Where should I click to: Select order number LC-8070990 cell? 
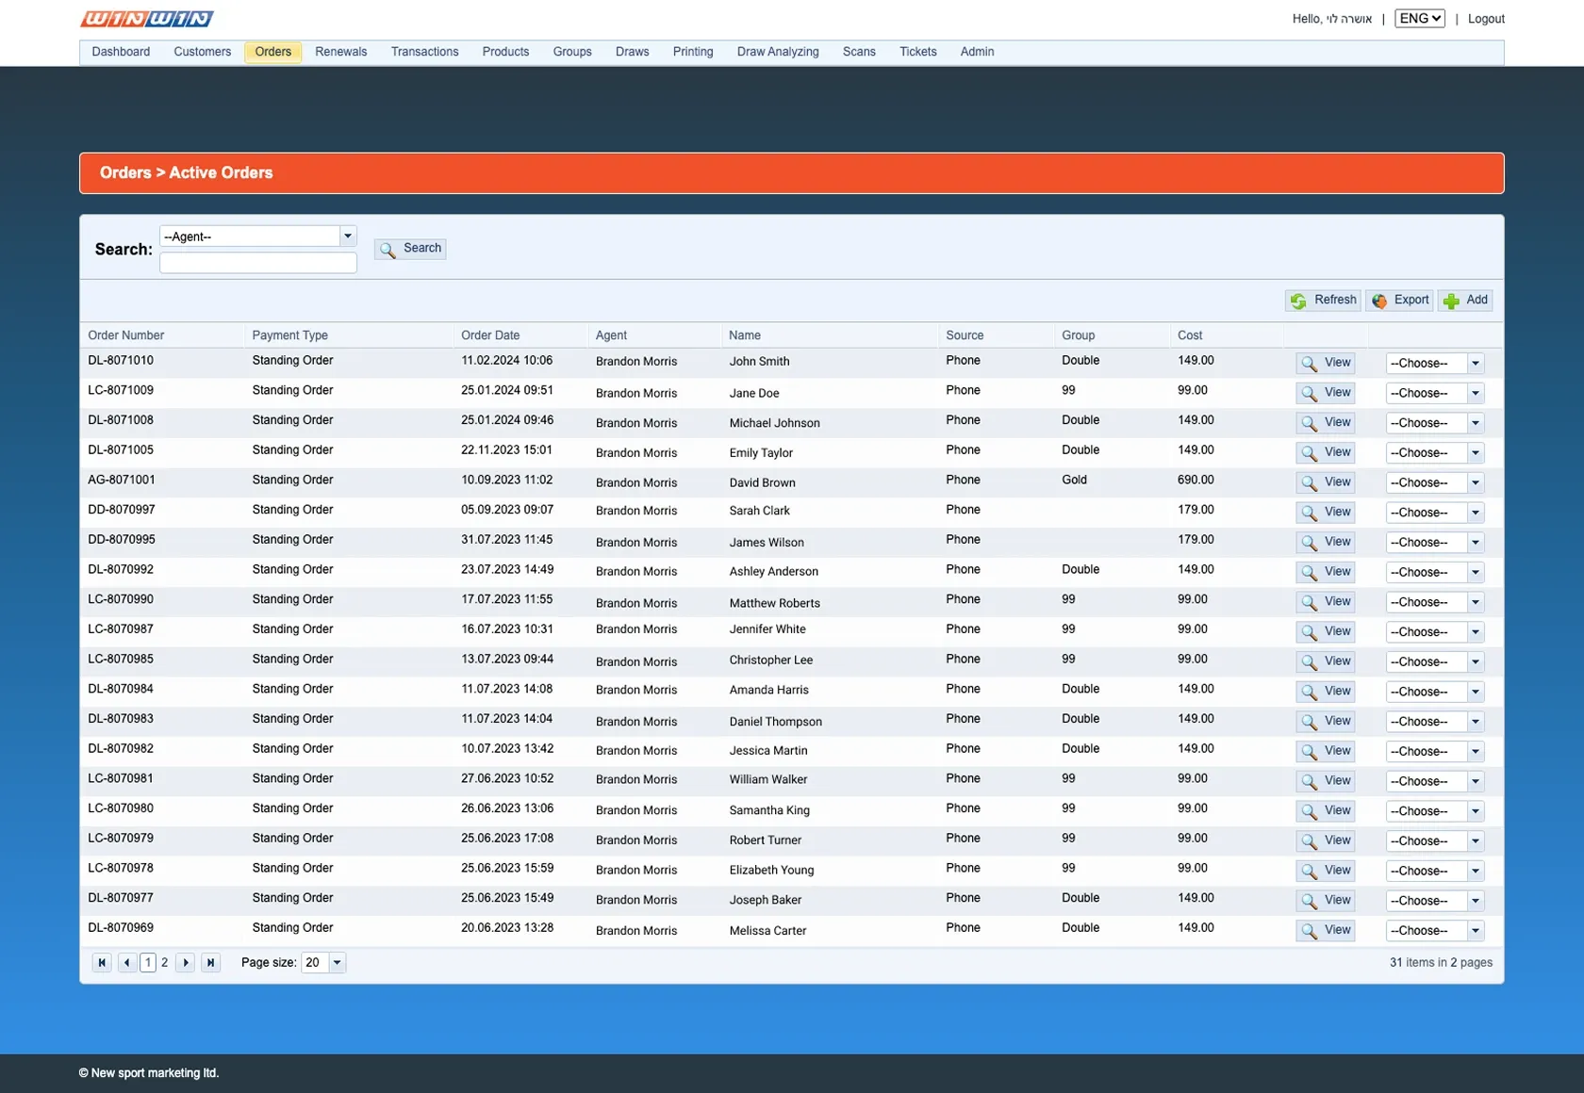[x=121, y=599]
